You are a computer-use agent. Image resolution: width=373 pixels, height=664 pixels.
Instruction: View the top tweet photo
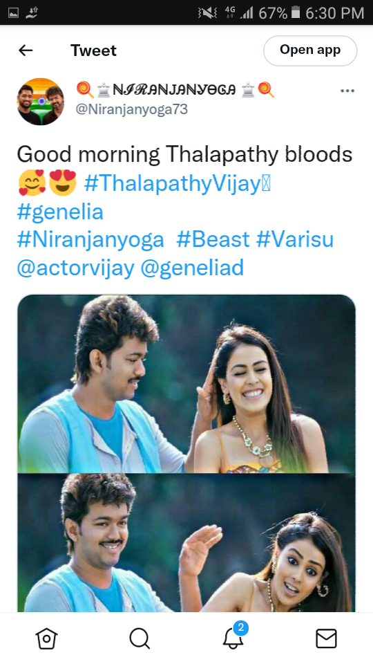click(186, 384)
